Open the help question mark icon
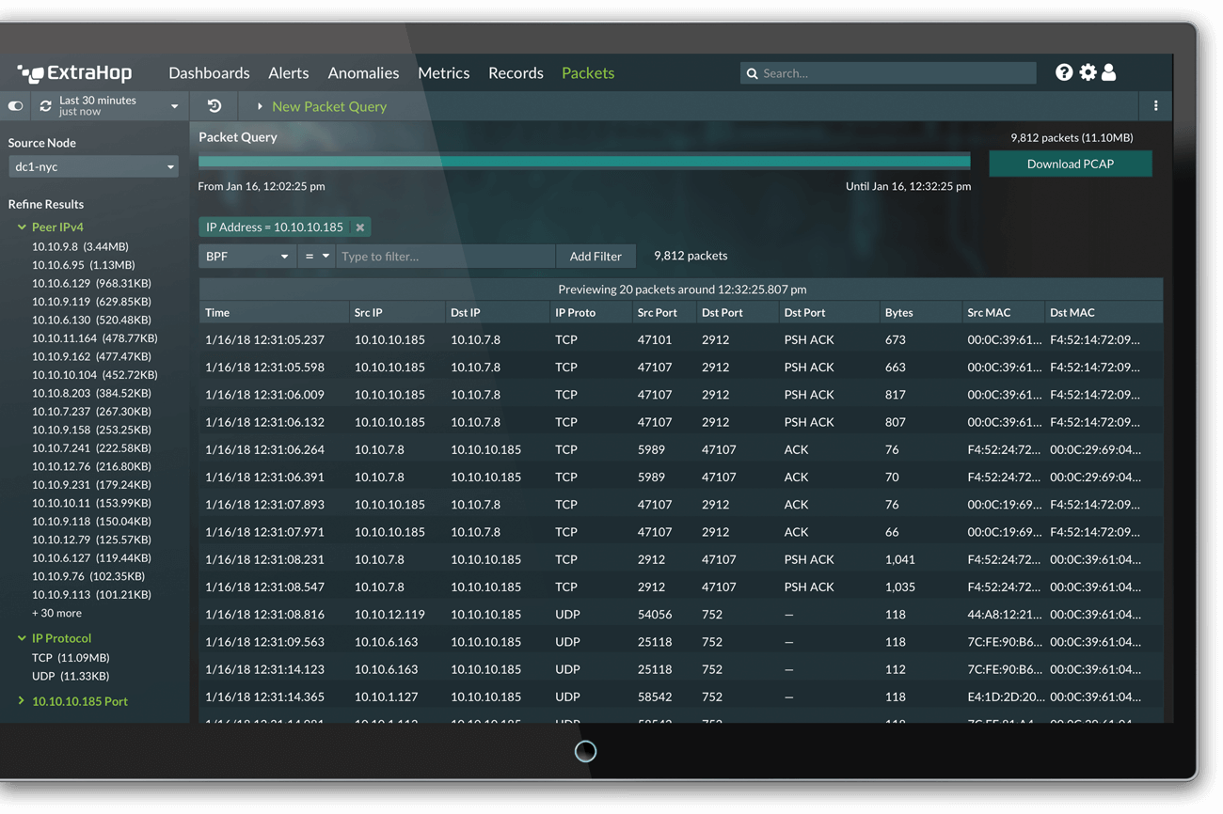This screenshot has width=1223, height=814. coord(1063,72)
